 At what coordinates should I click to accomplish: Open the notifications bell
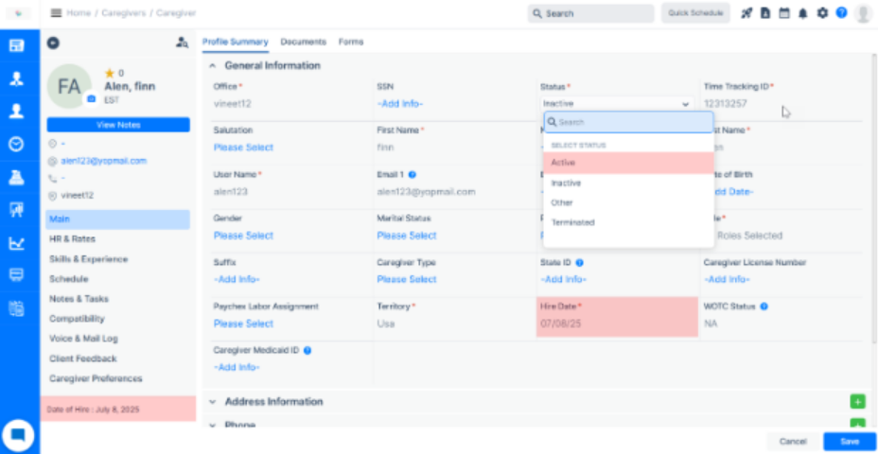803,13
